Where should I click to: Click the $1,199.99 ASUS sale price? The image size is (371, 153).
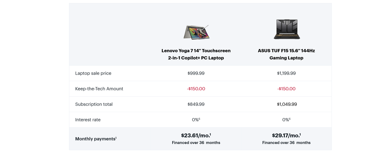pyautogui.click(x=286, y=73)
